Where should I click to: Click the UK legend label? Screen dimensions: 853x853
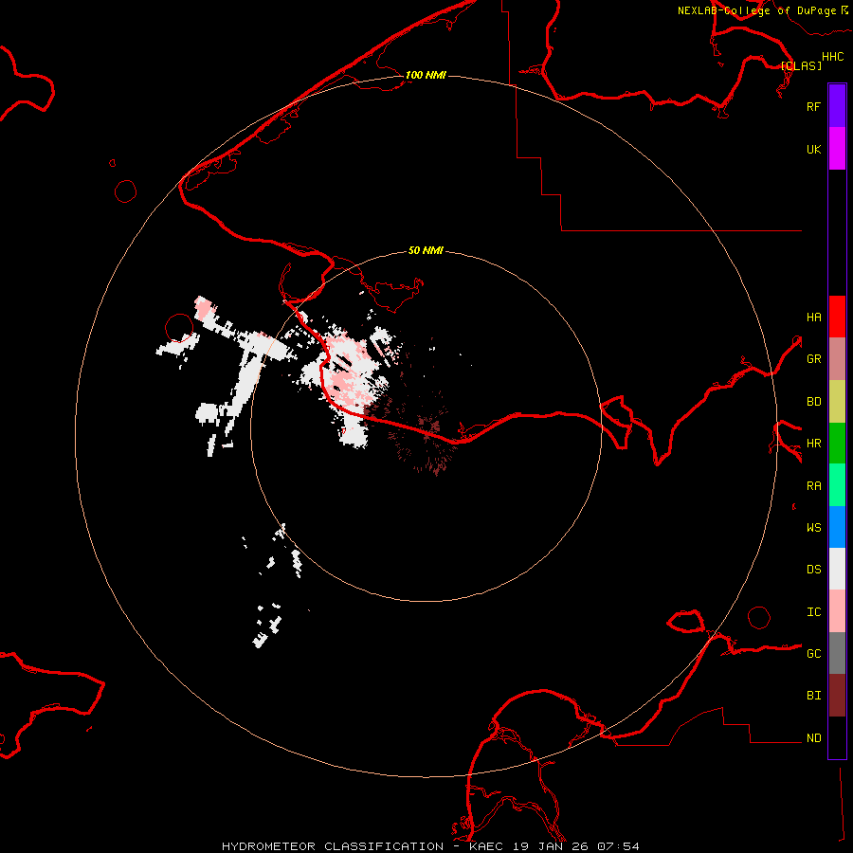pos(813,149)
